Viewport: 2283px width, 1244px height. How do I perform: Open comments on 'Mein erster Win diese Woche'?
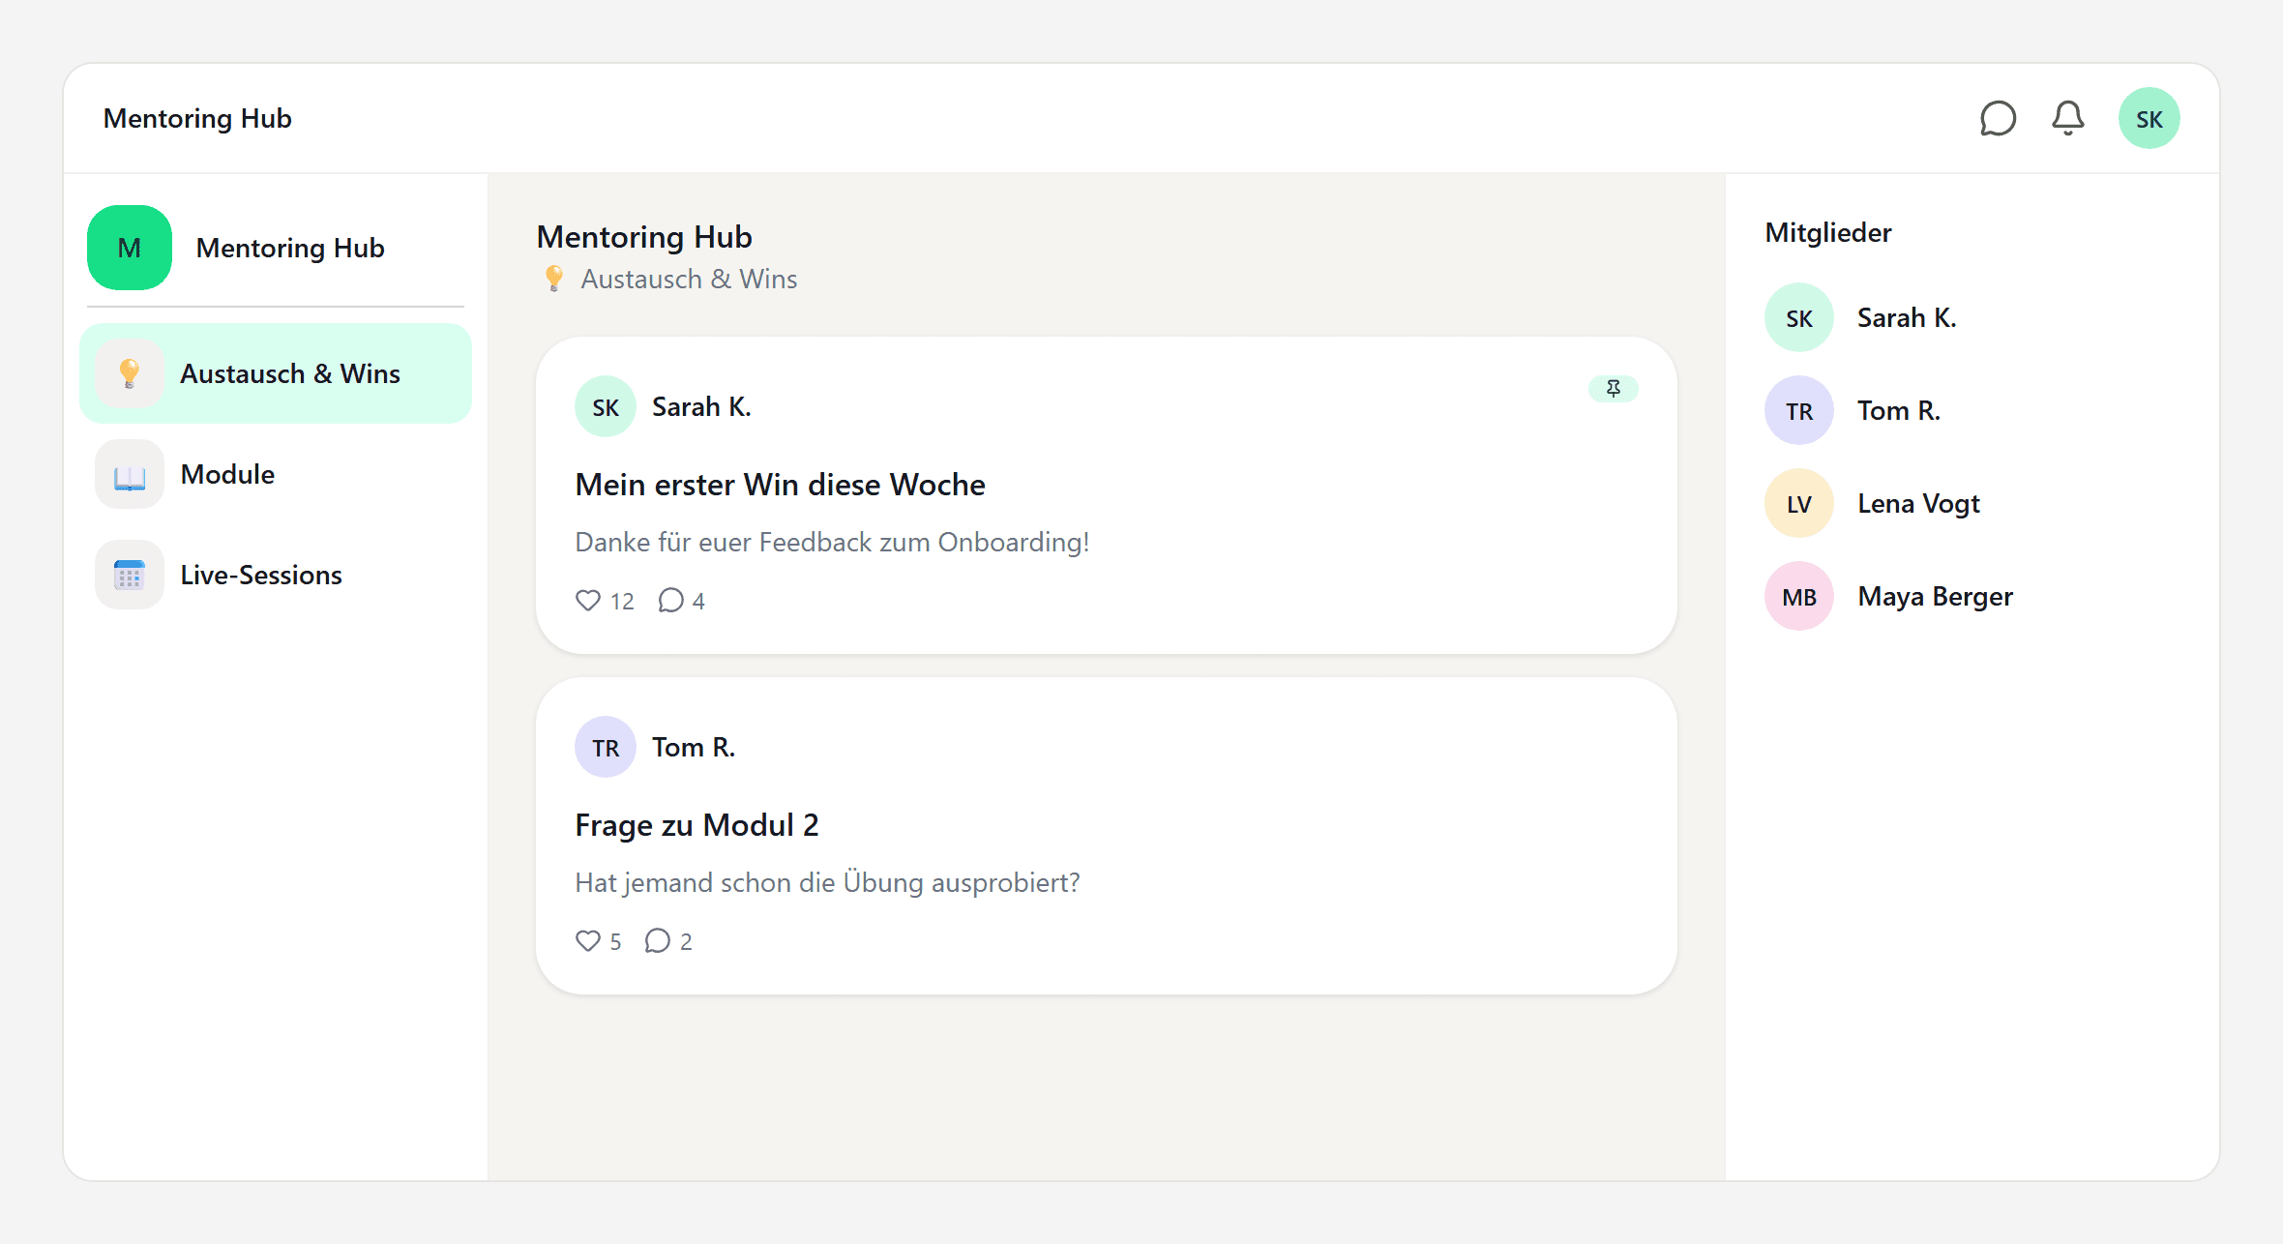(670, 601)
